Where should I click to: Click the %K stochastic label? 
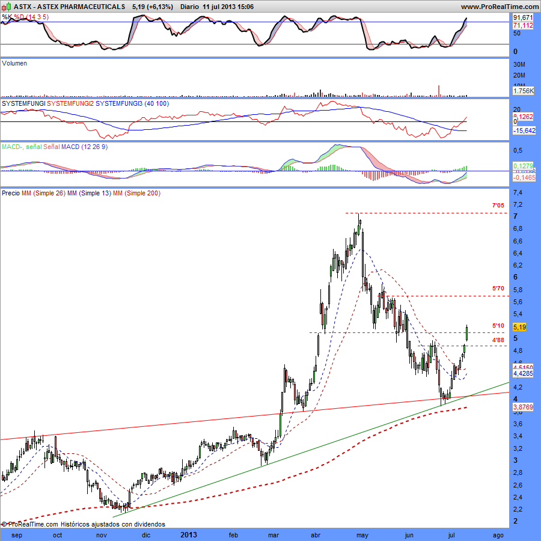[x=7, y=17]
